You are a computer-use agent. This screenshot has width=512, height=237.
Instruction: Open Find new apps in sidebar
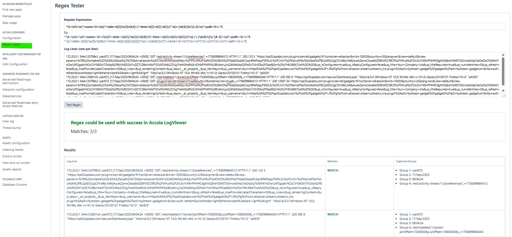coord(12,10)
